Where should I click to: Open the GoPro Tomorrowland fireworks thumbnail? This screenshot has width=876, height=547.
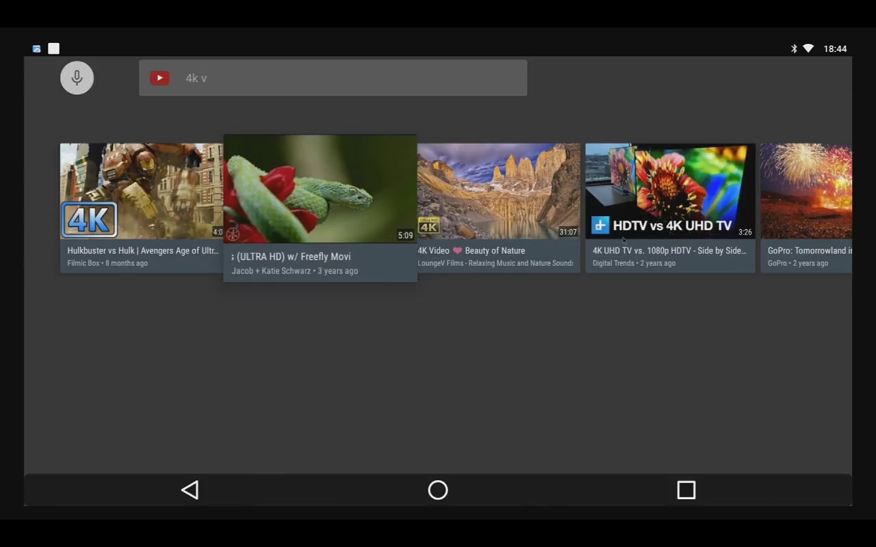click(806, 191)
